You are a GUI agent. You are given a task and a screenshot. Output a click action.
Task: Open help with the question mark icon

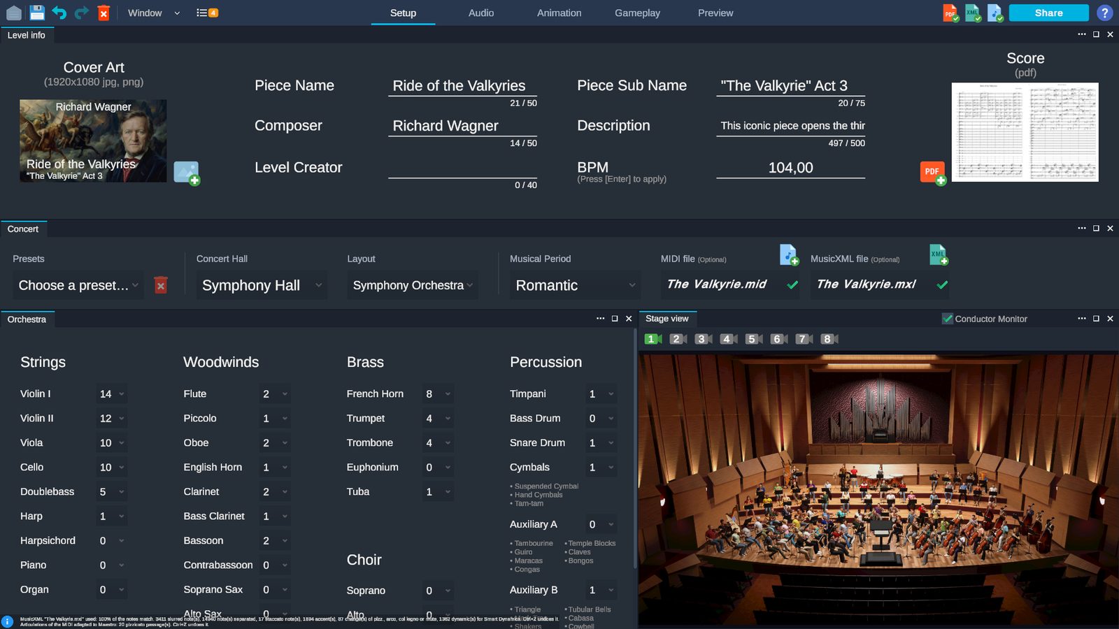pyautogui.click(x=1104, y=13)
